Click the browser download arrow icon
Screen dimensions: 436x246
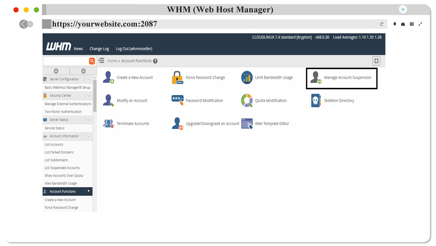click(x=395, y=24)
